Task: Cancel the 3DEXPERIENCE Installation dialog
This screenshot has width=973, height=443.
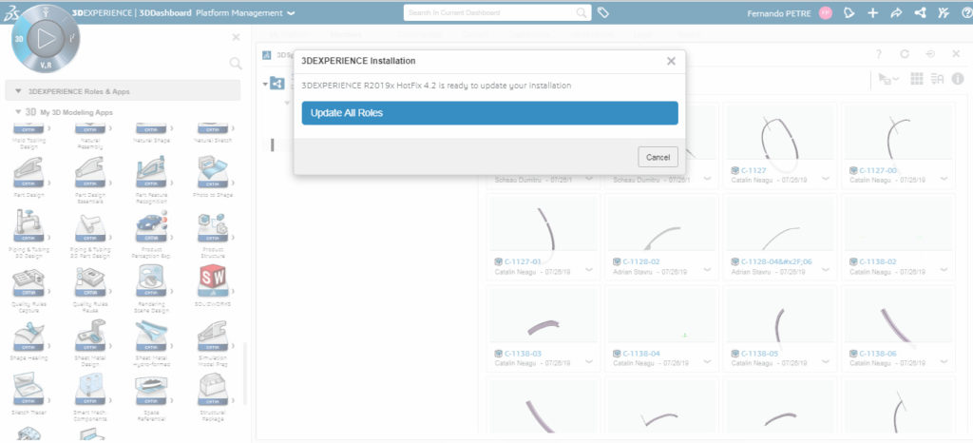Action: 658,157
